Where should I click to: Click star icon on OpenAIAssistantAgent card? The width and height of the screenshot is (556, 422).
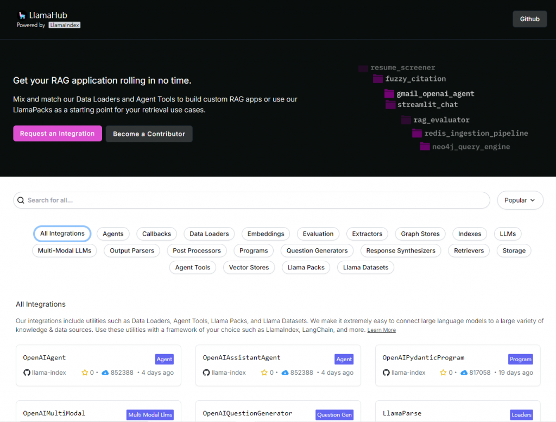[x=264, y=373]
